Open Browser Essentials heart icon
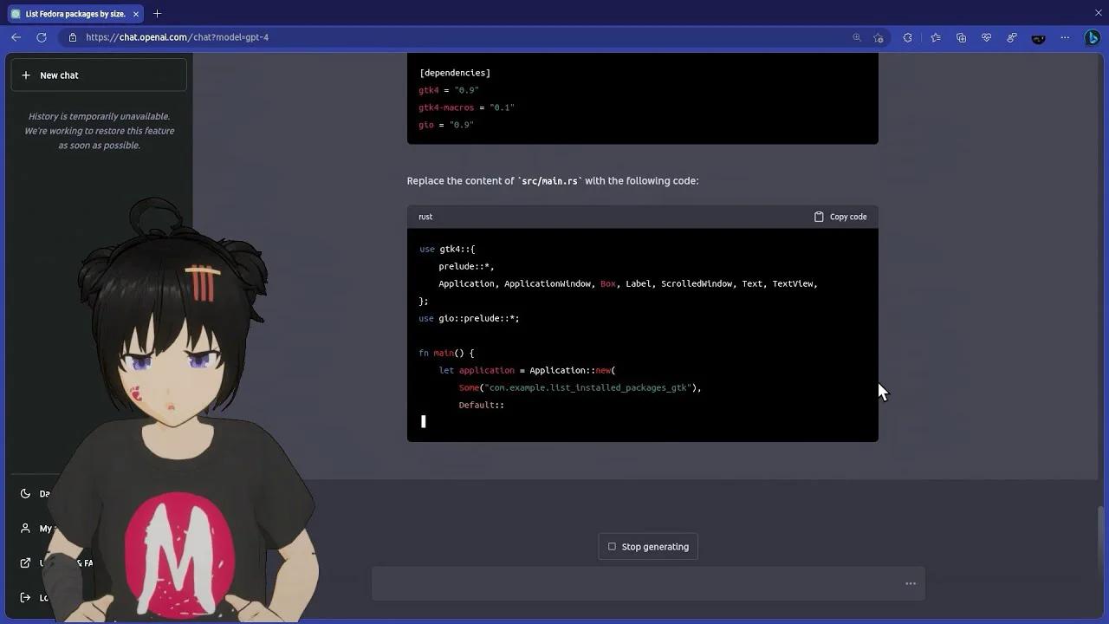This screenshot has width=1109, height=624. point(987,37)
